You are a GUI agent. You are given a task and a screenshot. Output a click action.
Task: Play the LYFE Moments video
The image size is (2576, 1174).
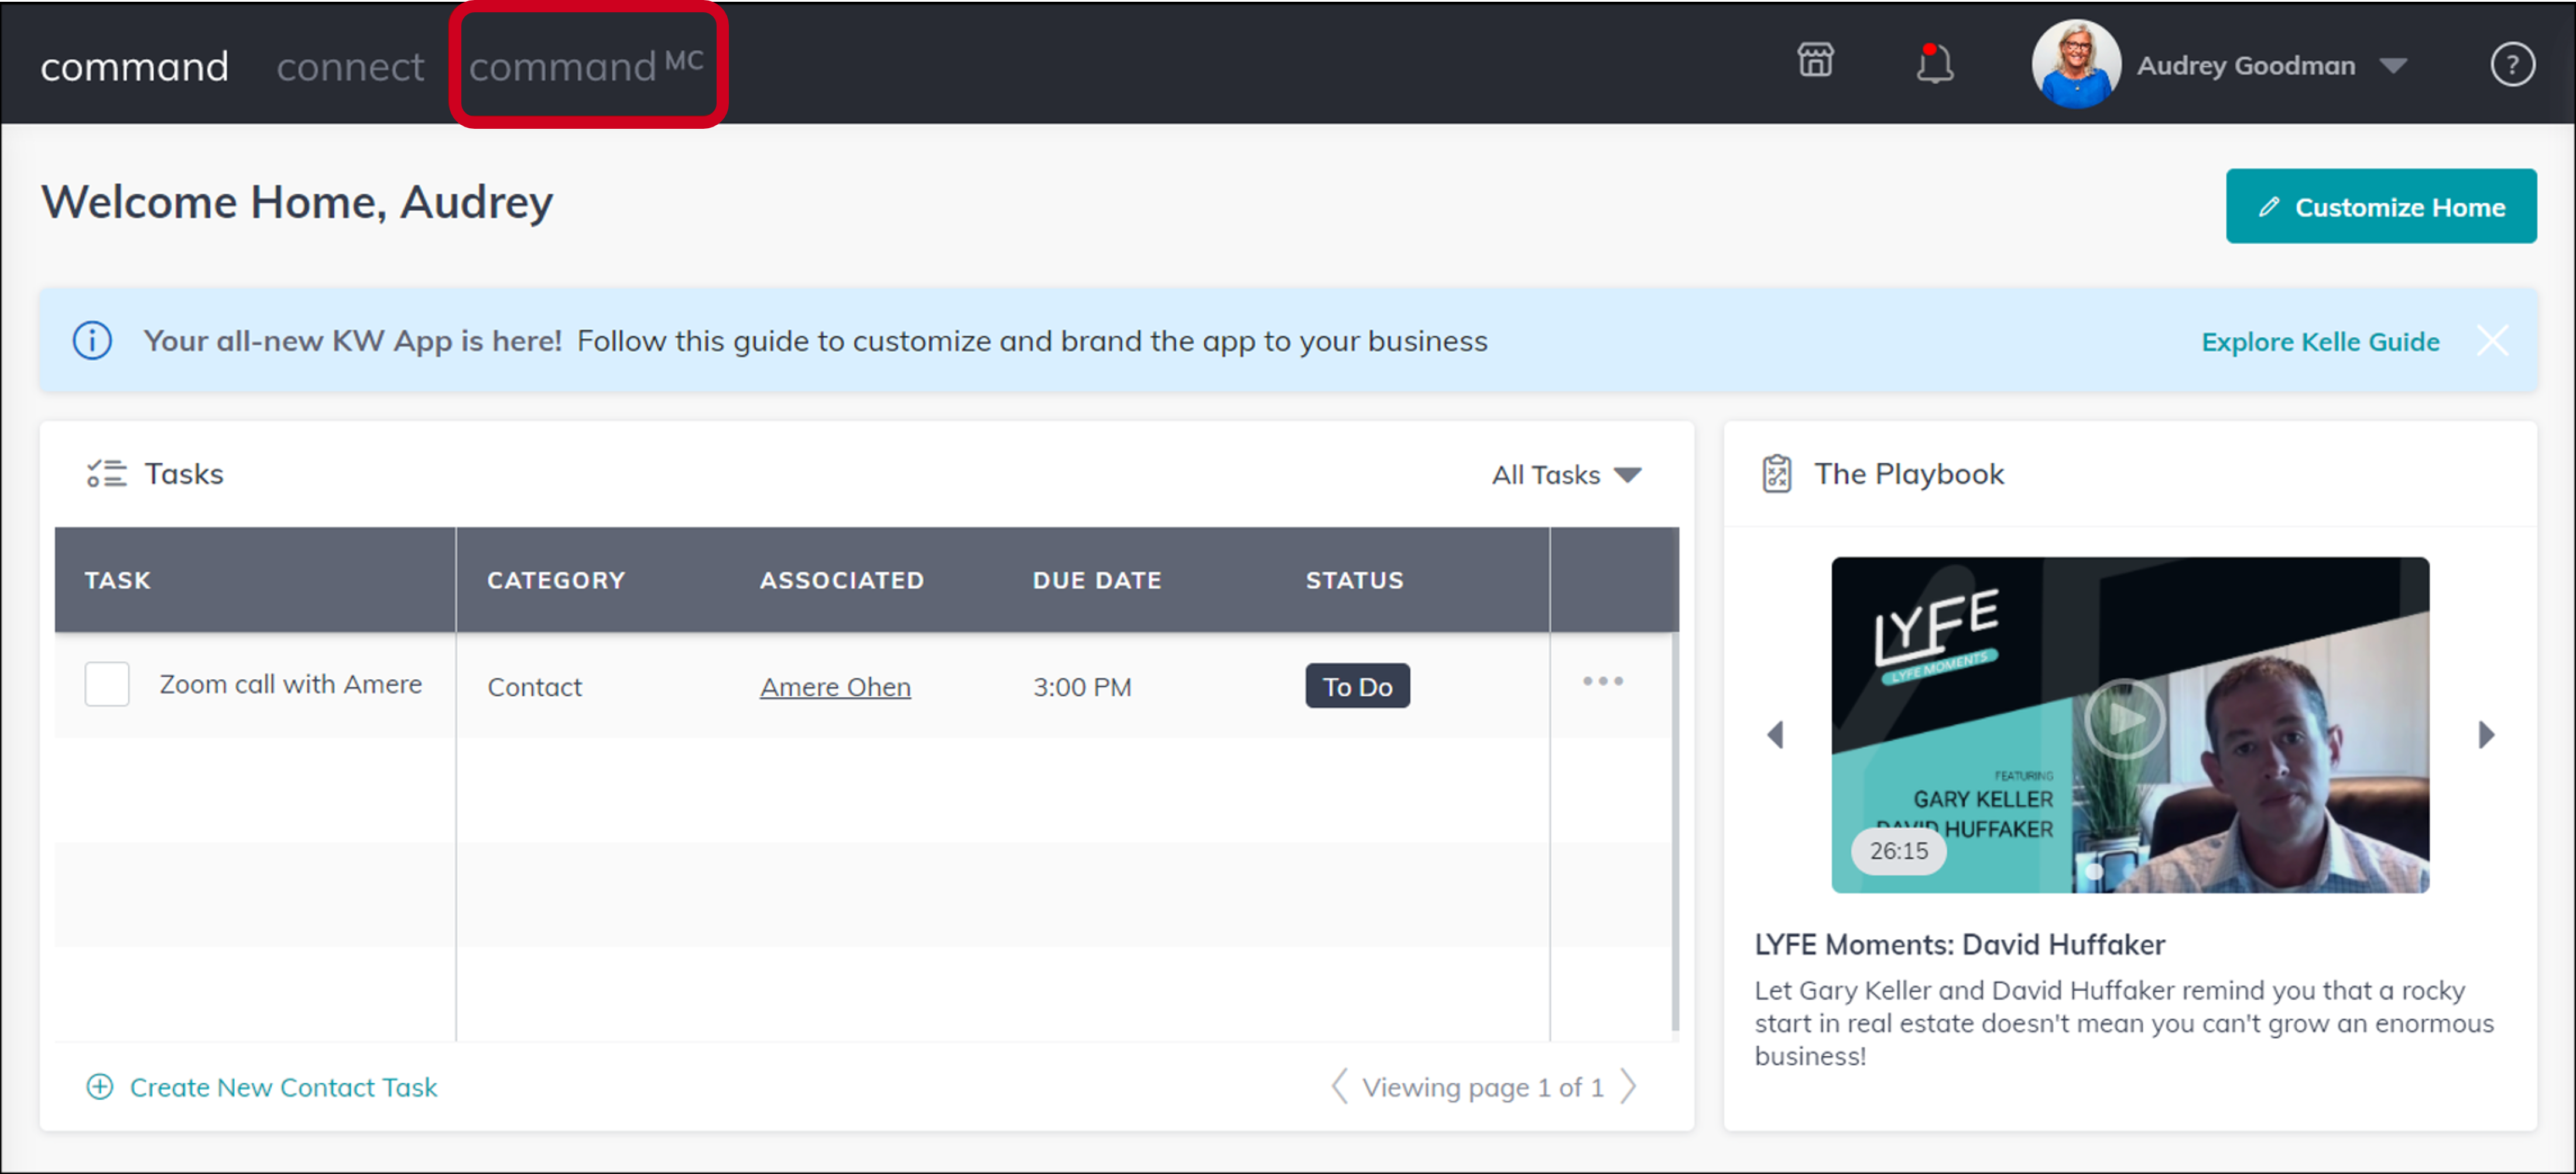tap(2124, 718)
